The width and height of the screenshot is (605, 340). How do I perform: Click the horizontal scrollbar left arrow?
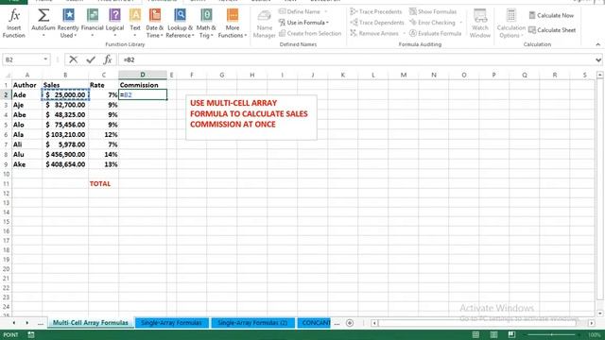click(374, 323)
